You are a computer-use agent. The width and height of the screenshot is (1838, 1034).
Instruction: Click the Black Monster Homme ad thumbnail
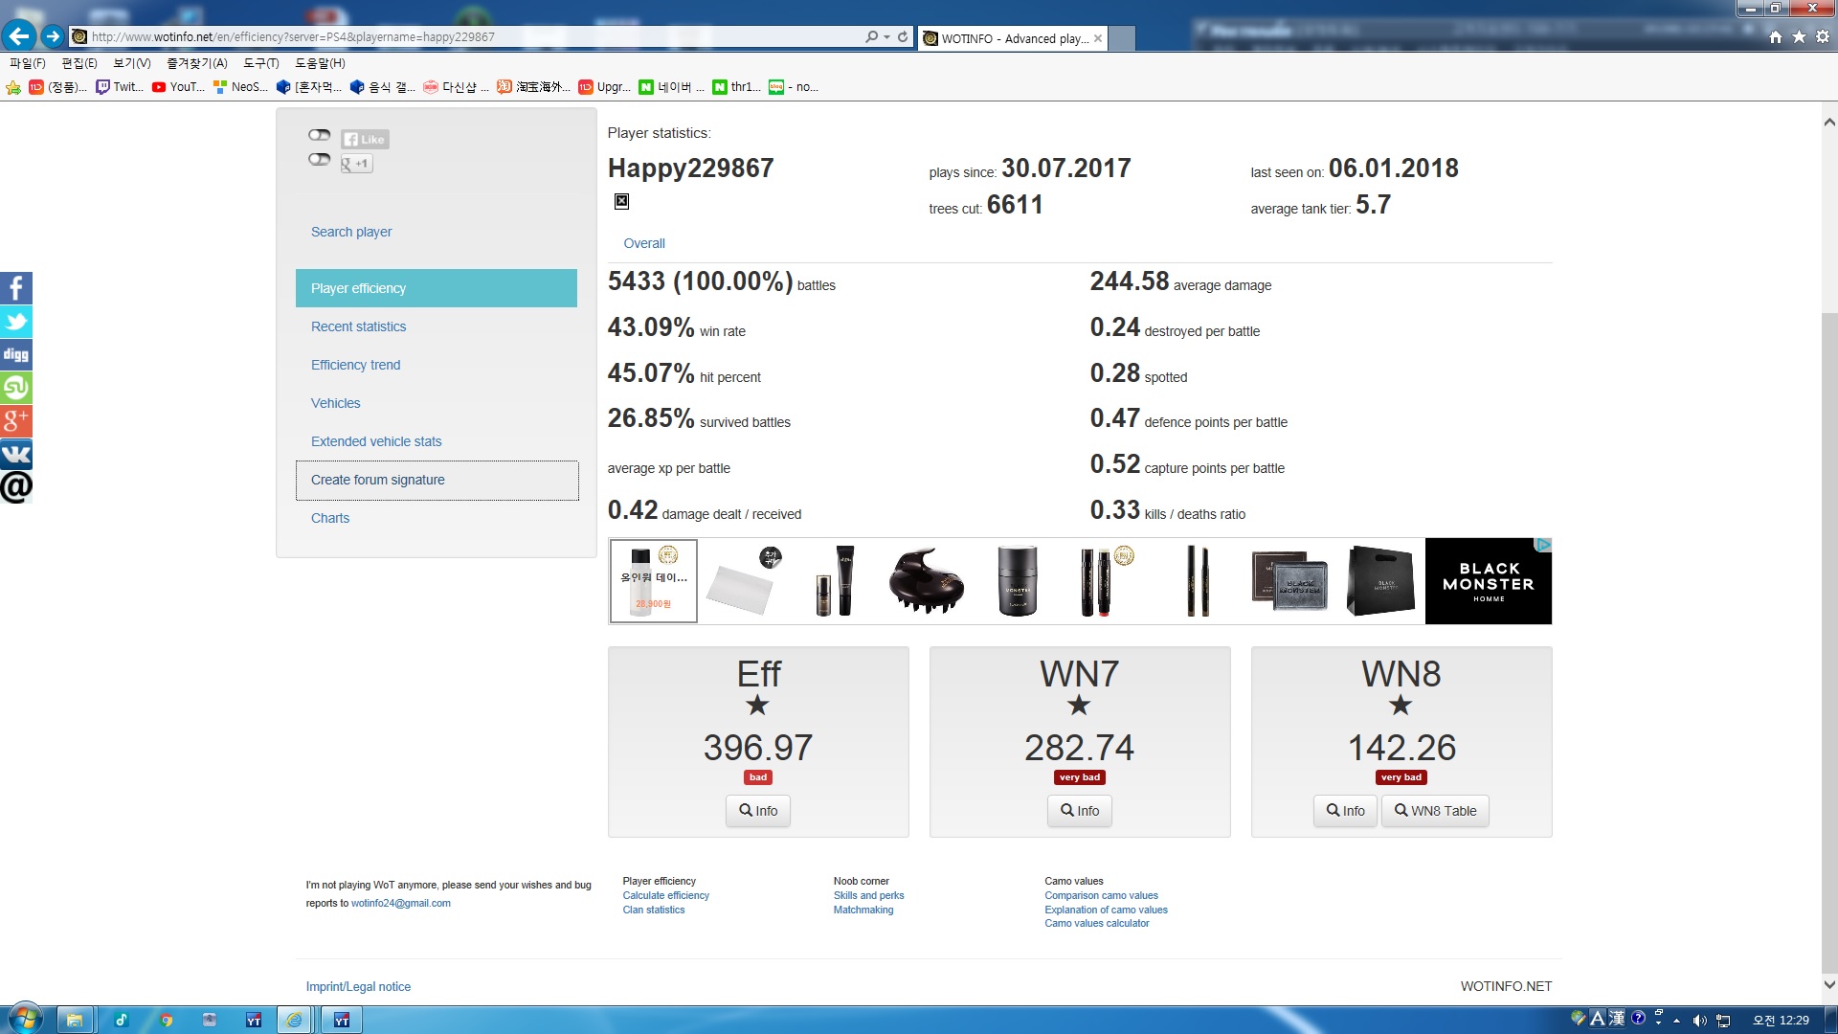tap(1488, 581)
